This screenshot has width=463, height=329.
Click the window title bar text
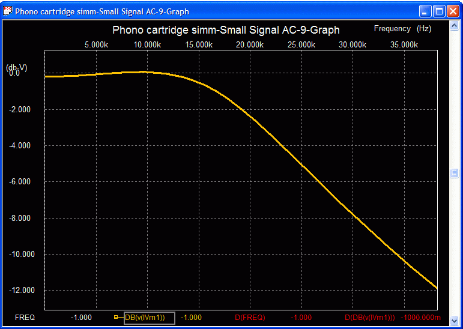[x=102, y=11]
